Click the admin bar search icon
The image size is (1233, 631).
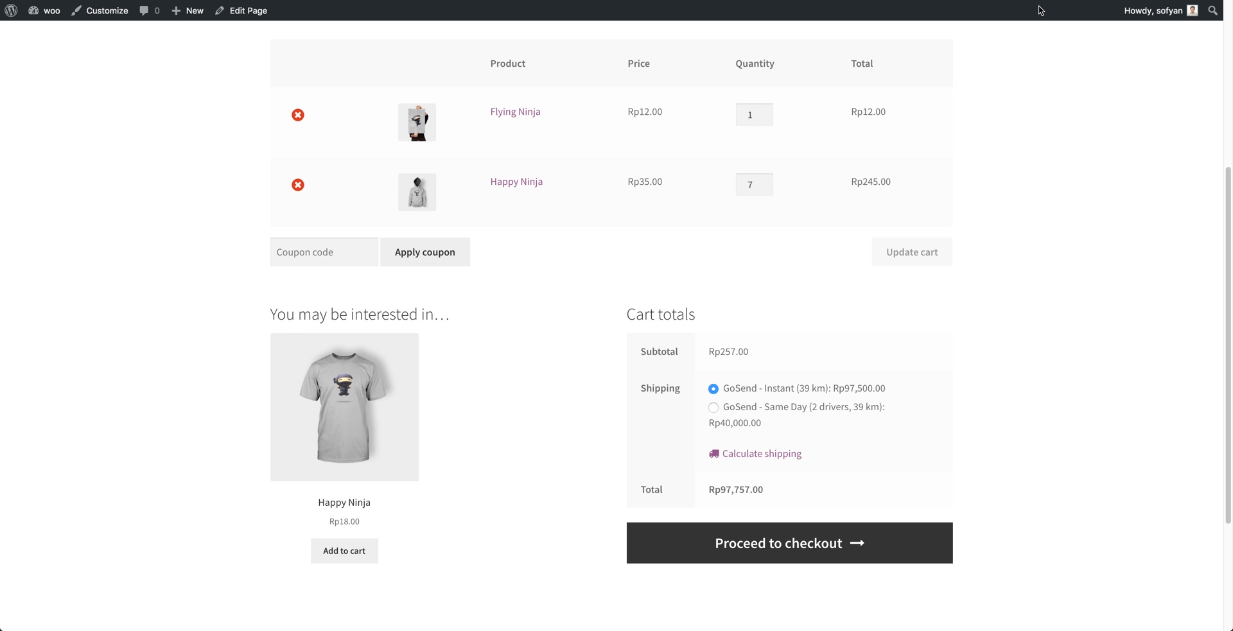[x=1212, y=10]
